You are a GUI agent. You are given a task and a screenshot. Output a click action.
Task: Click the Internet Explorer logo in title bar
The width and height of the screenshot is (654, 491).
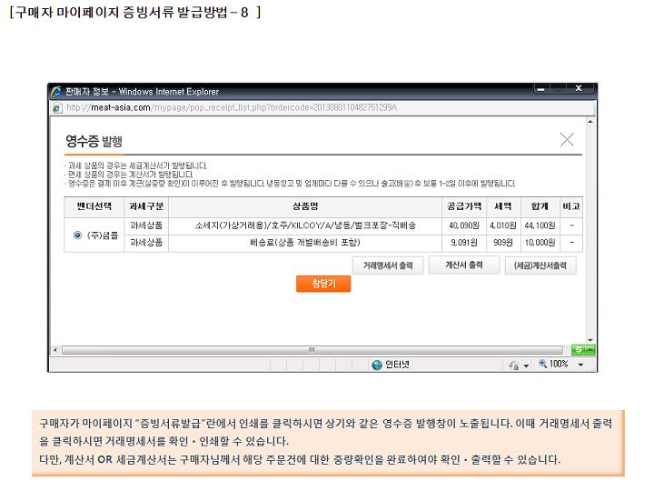56,91
